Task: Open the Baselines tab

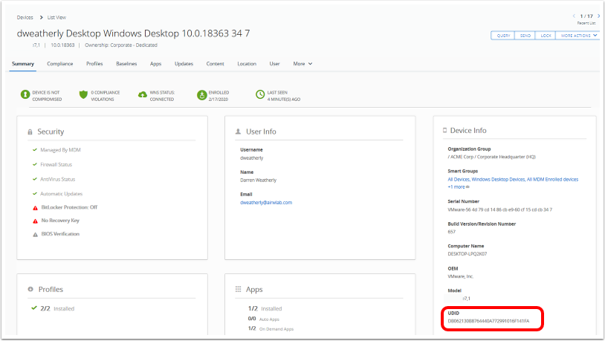Action: [126, 64]
